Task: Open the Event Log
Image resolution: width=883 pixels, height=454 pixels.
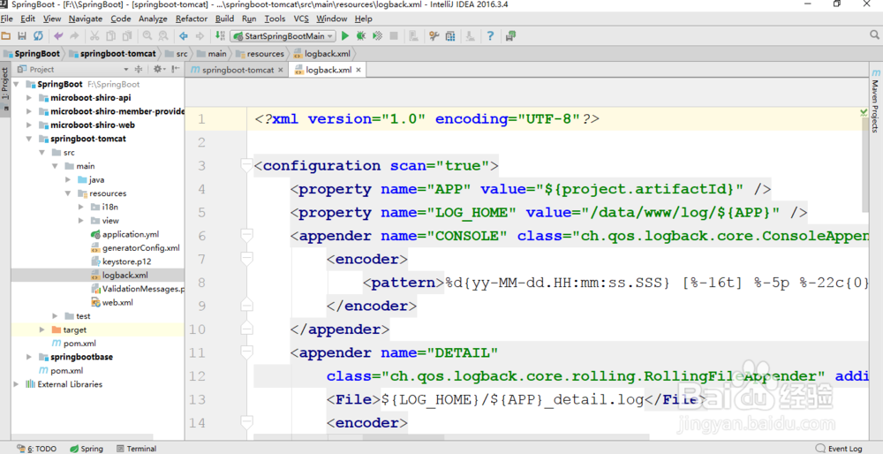Action: (x=839, y=449)
